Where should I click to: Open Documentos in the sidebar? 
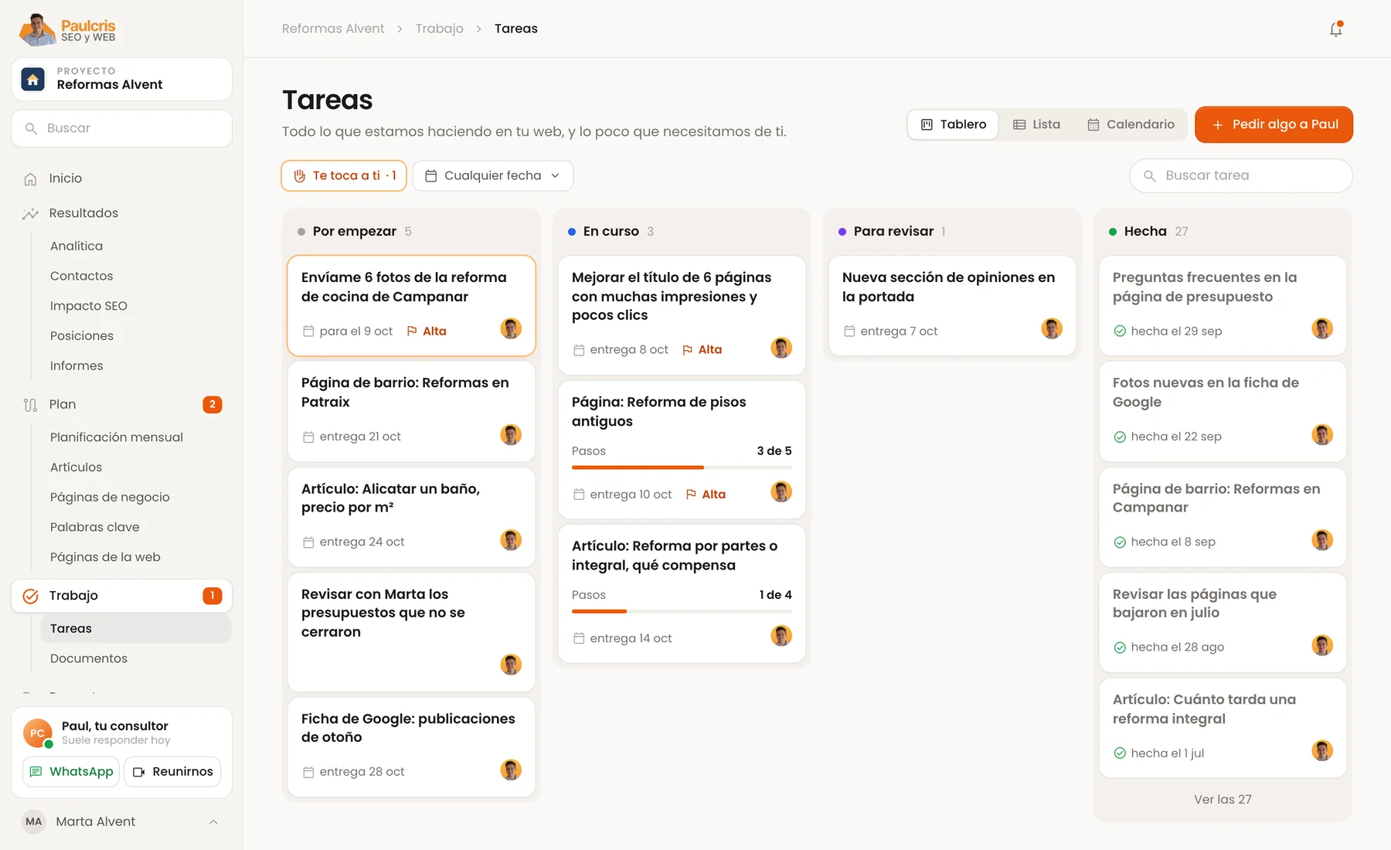pos(89,658)
